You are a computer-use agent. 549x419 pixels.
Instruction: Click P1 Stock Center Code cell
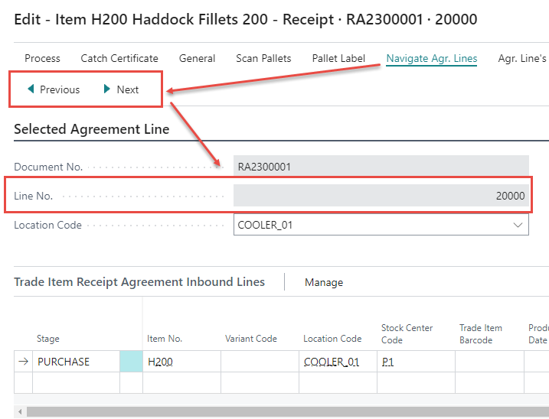[387, 362]
